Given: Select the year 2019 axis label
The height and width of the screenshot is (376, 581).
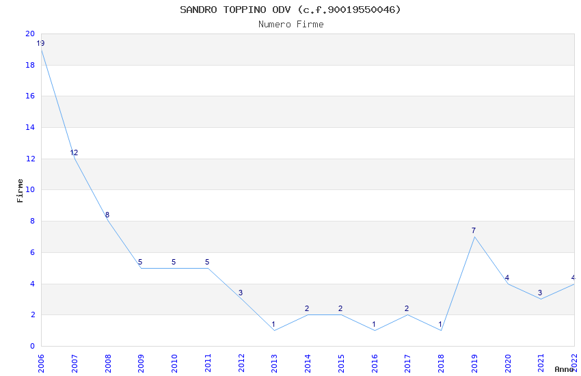Looking at the screenshot, I should point(474,363).
